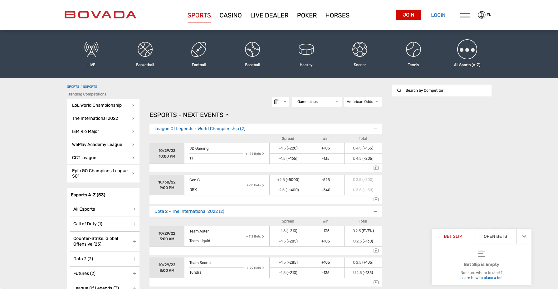Select T1 win odds -135

325,159
